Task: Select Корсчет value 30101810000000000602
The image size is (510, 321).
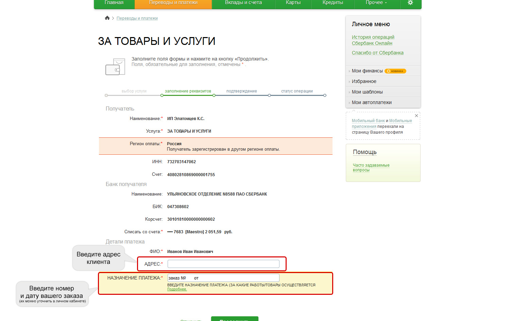Action: point(191,219)
